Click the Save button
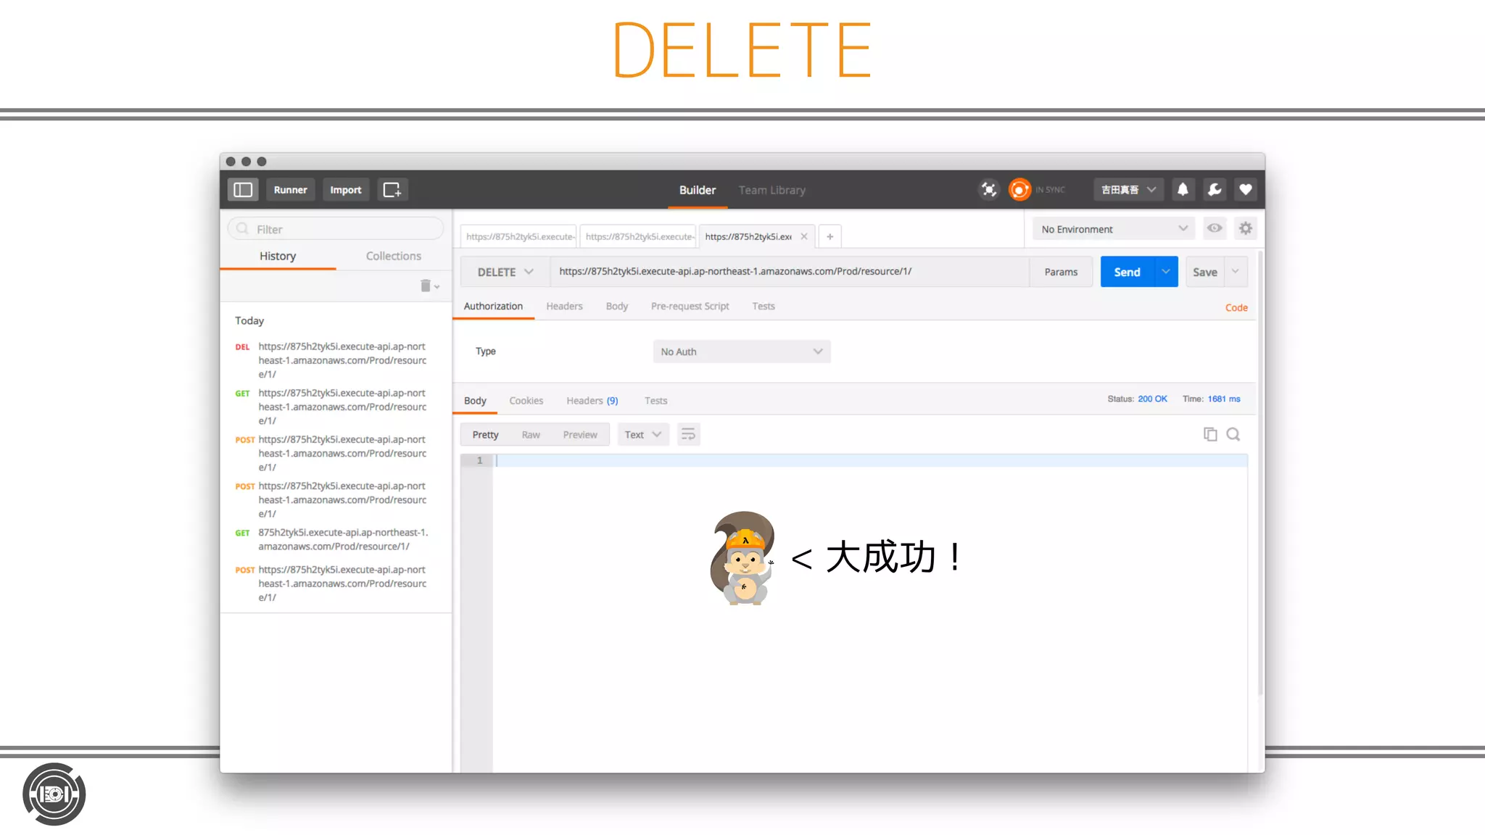The image size is (1485, 835). [x=1205, y=272]
